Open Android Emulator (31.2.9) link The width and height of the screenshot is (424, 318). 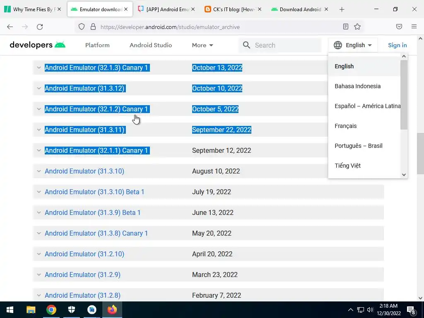pyautogui.click(x=82, y=275)
